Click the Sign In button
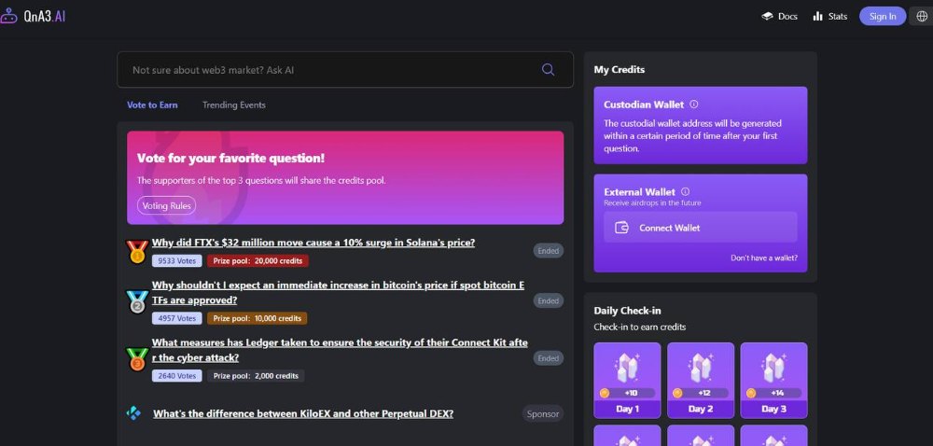This screenshot has width=933, height=446. point(883,16)
